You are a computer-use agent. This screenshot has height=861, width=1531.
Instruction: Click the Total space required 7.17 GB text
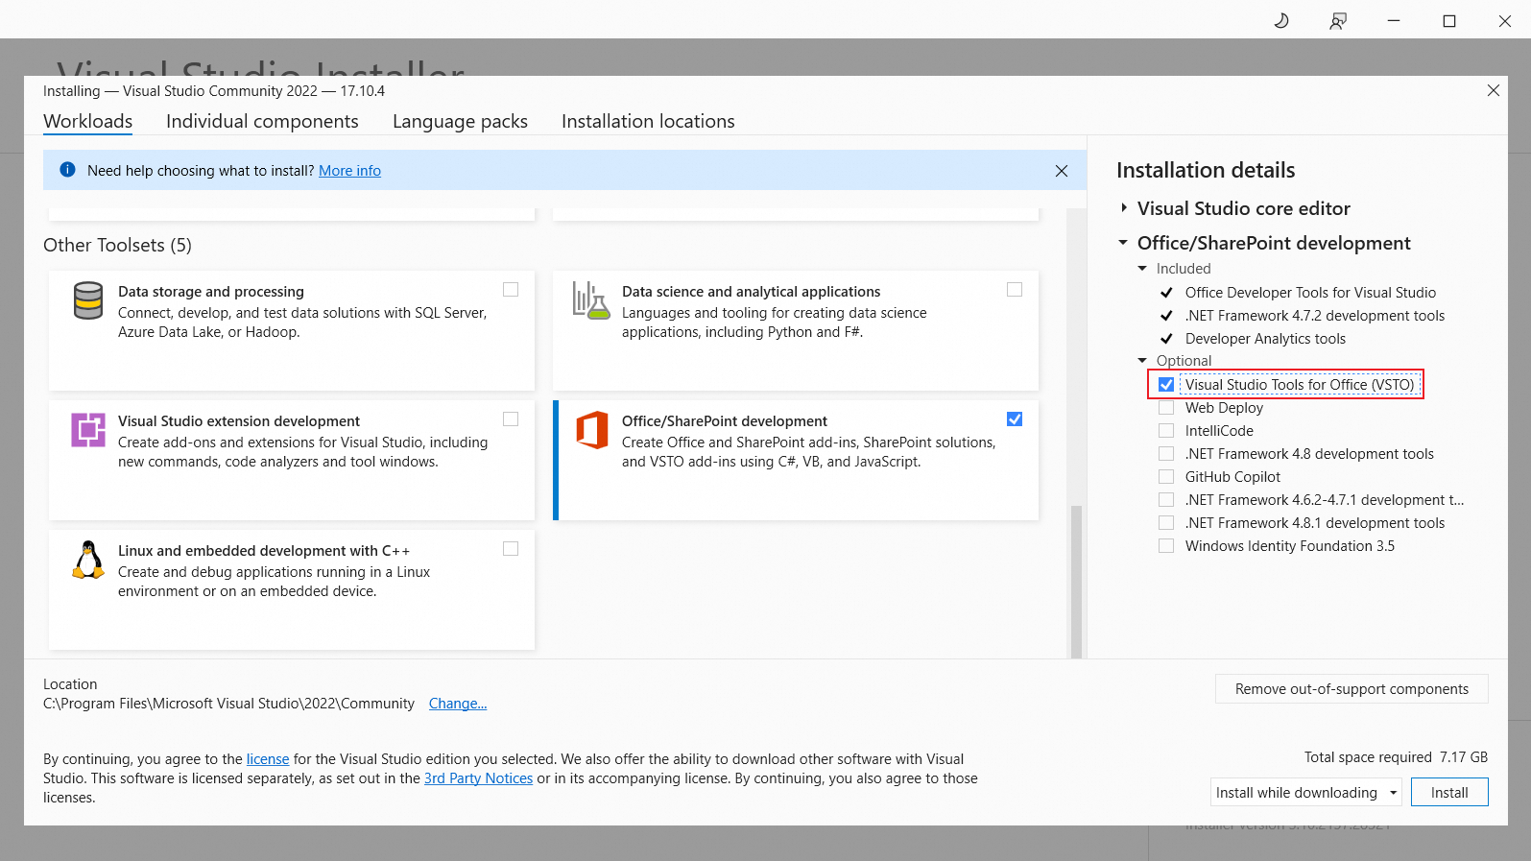coord(1396,757)
